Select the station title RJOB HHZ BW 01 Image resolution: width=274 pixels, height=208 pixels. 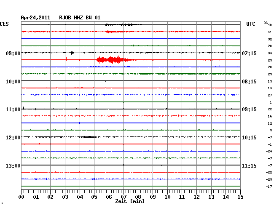click(80, 18)
